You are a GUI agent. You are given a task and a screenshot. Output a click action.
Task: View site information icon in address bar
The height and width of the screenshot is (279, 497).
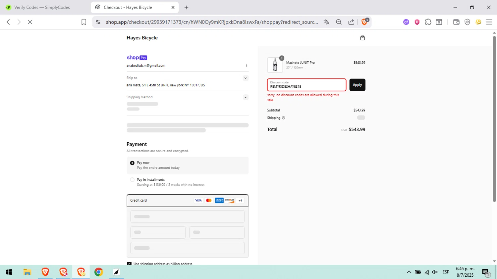tap(98, 22)
